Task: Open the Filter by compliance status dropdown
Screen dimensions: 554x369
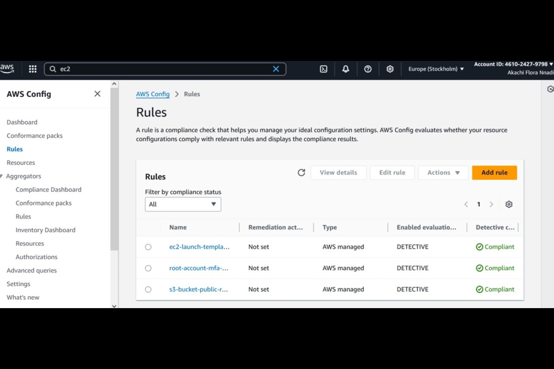Action: pyautogui.click(x=183, y=204)
